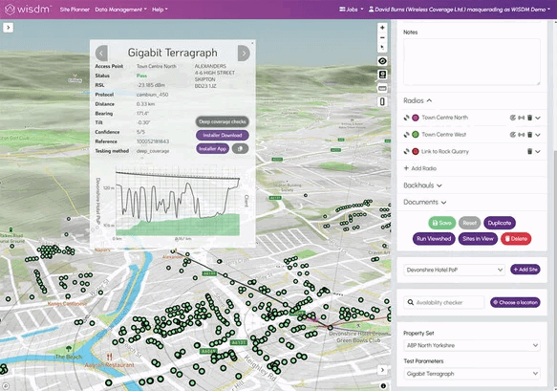Click the phone-shaped map control icon

(x=382, y=101)
